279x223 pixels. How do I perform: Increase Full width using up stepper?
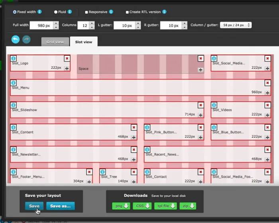56,23
